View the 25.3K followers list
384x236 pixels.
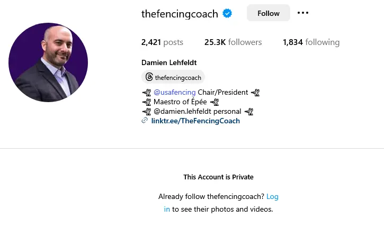[233, 42]
